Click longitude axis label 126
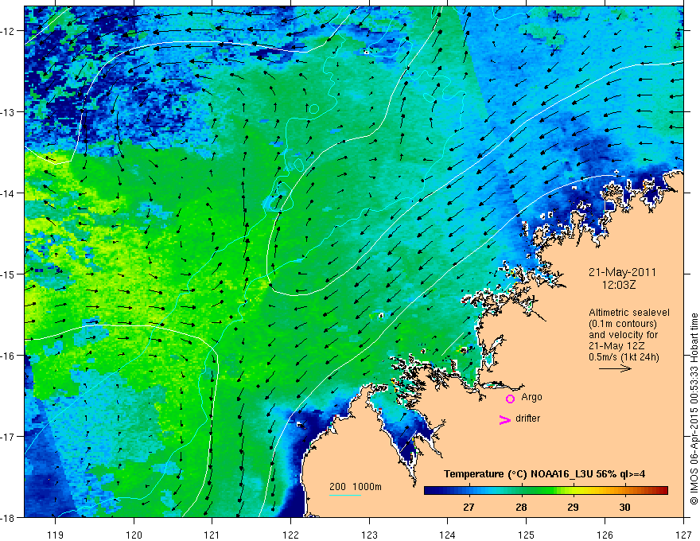This screenshot has height=541, width=700. pyautogui.click(x=605, y=535)
